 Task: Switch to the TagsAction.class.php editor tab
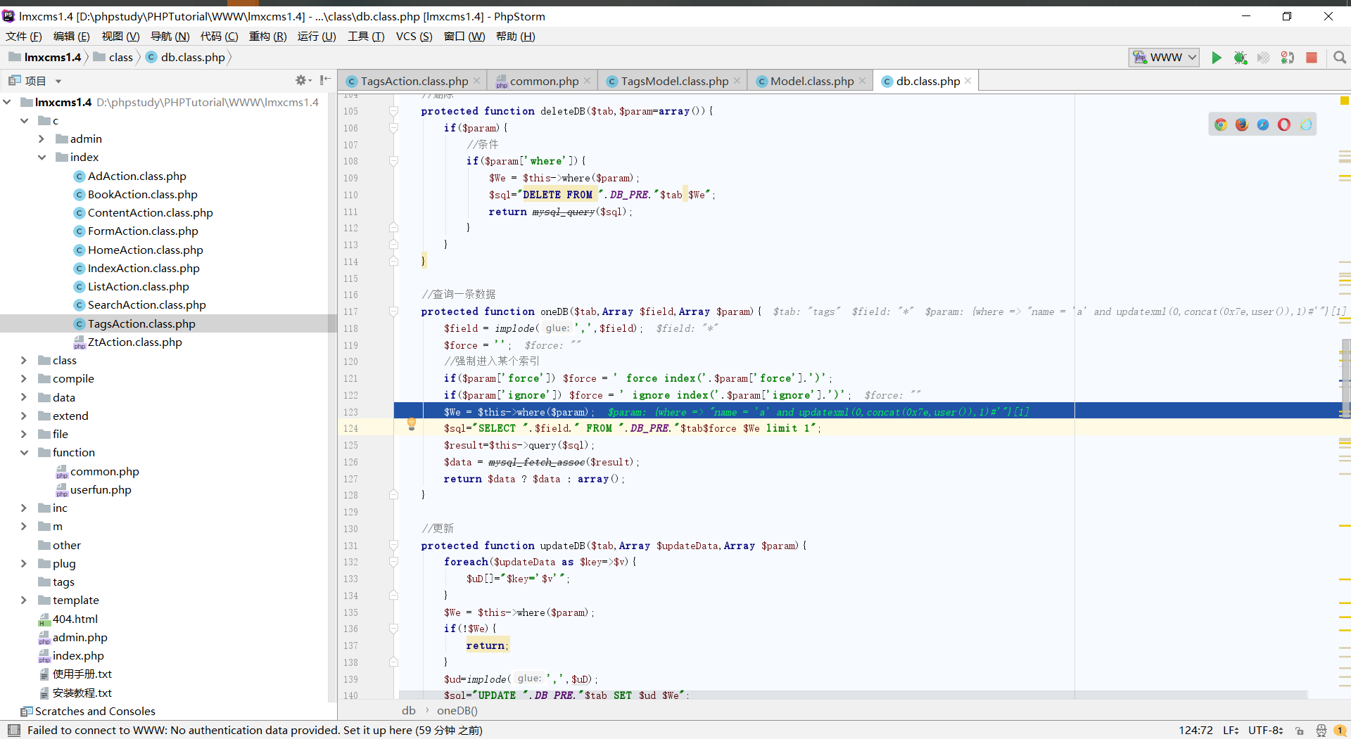[x=414, y=81]
